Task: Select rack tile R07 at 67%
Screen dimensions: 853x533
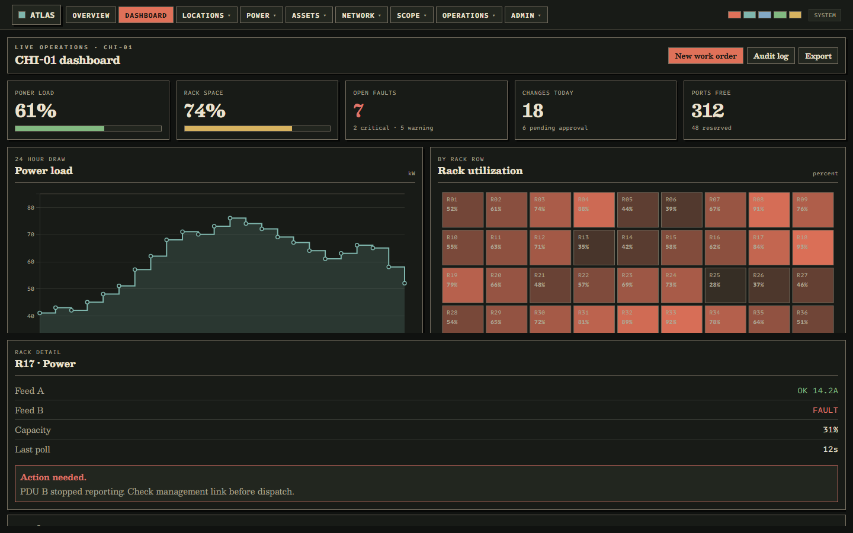Action: click(726, 210)
